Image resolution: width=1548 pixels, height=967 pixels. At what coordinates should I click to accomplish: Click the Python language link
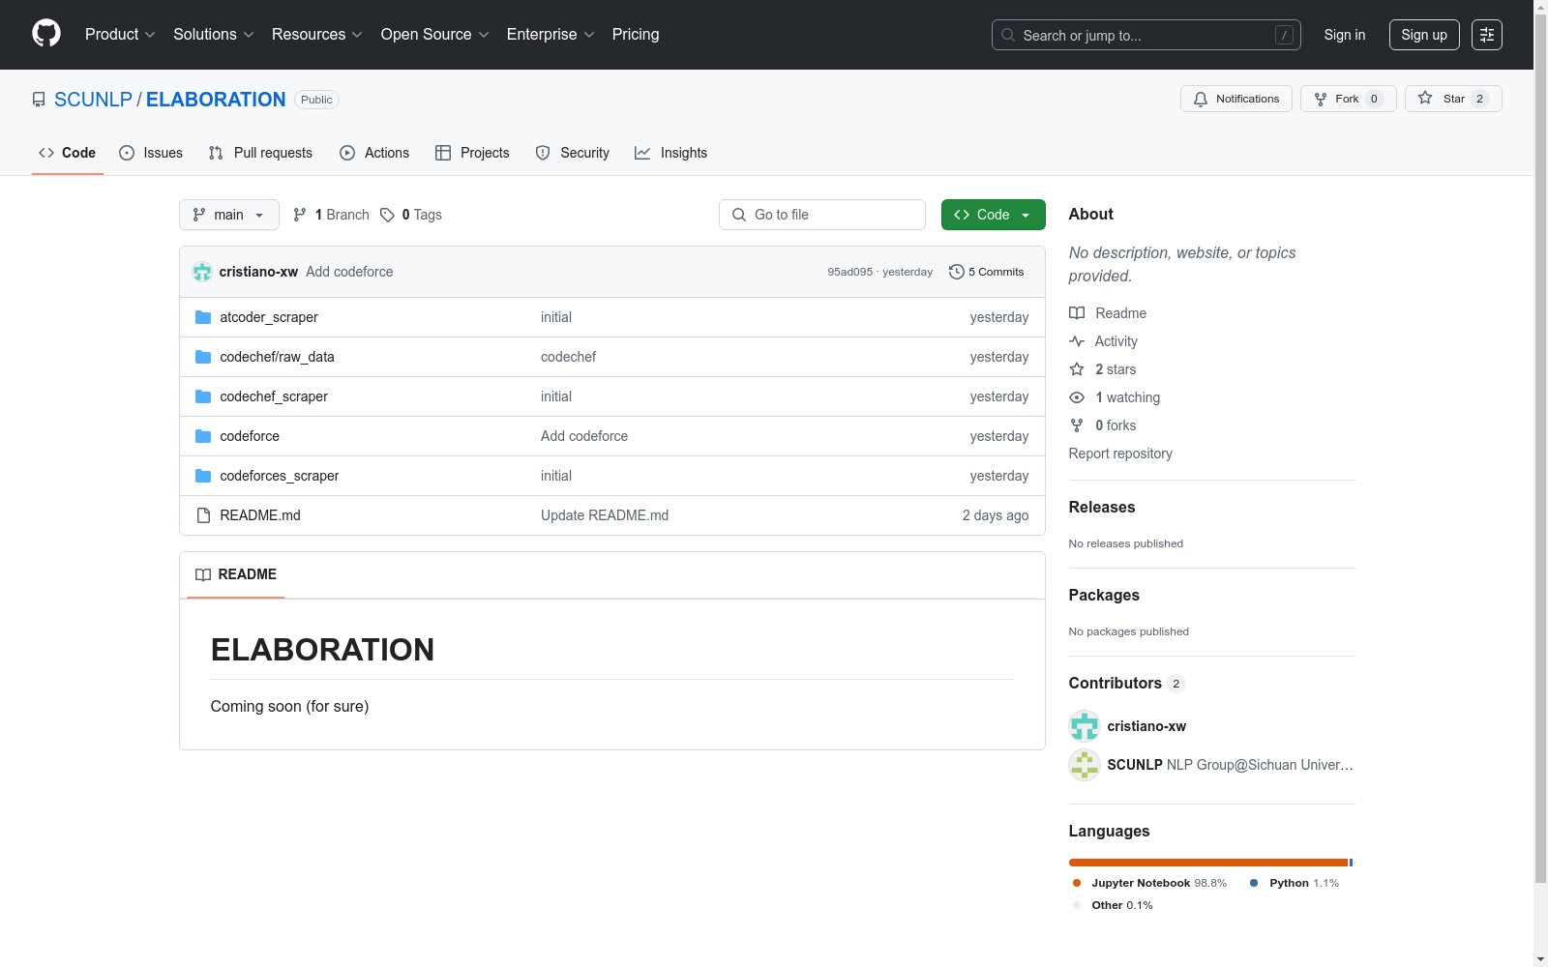pyautogui.click(x=1295, y=883)
